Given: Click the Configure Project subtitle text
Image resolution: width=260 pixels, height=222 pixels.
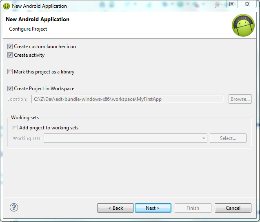Looking at the screenshot, I should [28, 29].
